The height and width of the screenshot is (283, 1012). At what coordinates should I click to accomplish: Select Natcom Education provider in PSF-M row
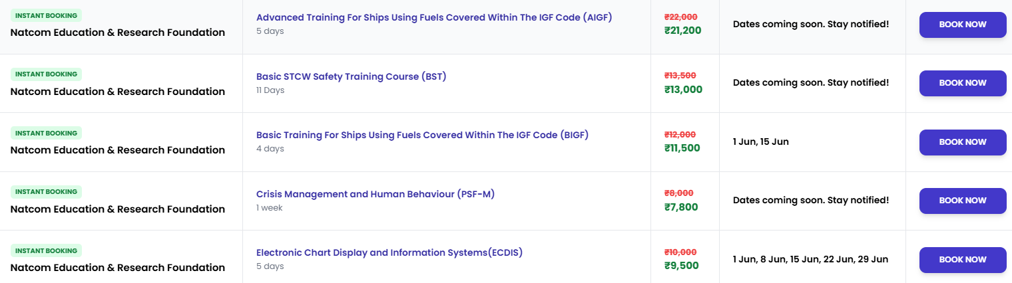(x=118, y=209)
